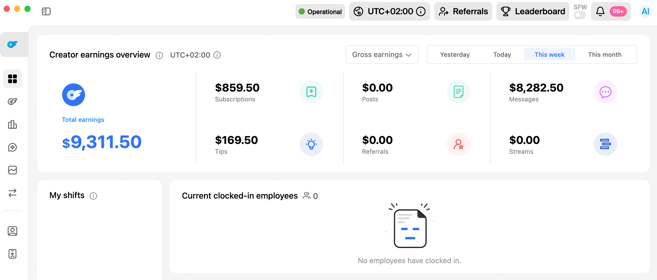Select the Yesterday tab
This screenshot has width=657, height=280.
(455, 55)
